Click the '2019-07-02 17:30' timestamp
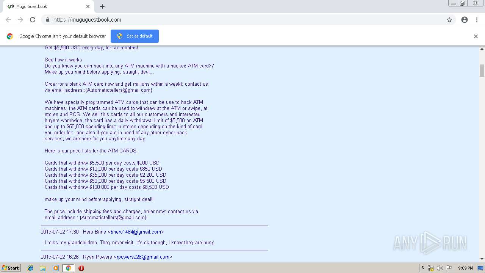Viewport: 485px width, 273px height. (x=60, y=232)
